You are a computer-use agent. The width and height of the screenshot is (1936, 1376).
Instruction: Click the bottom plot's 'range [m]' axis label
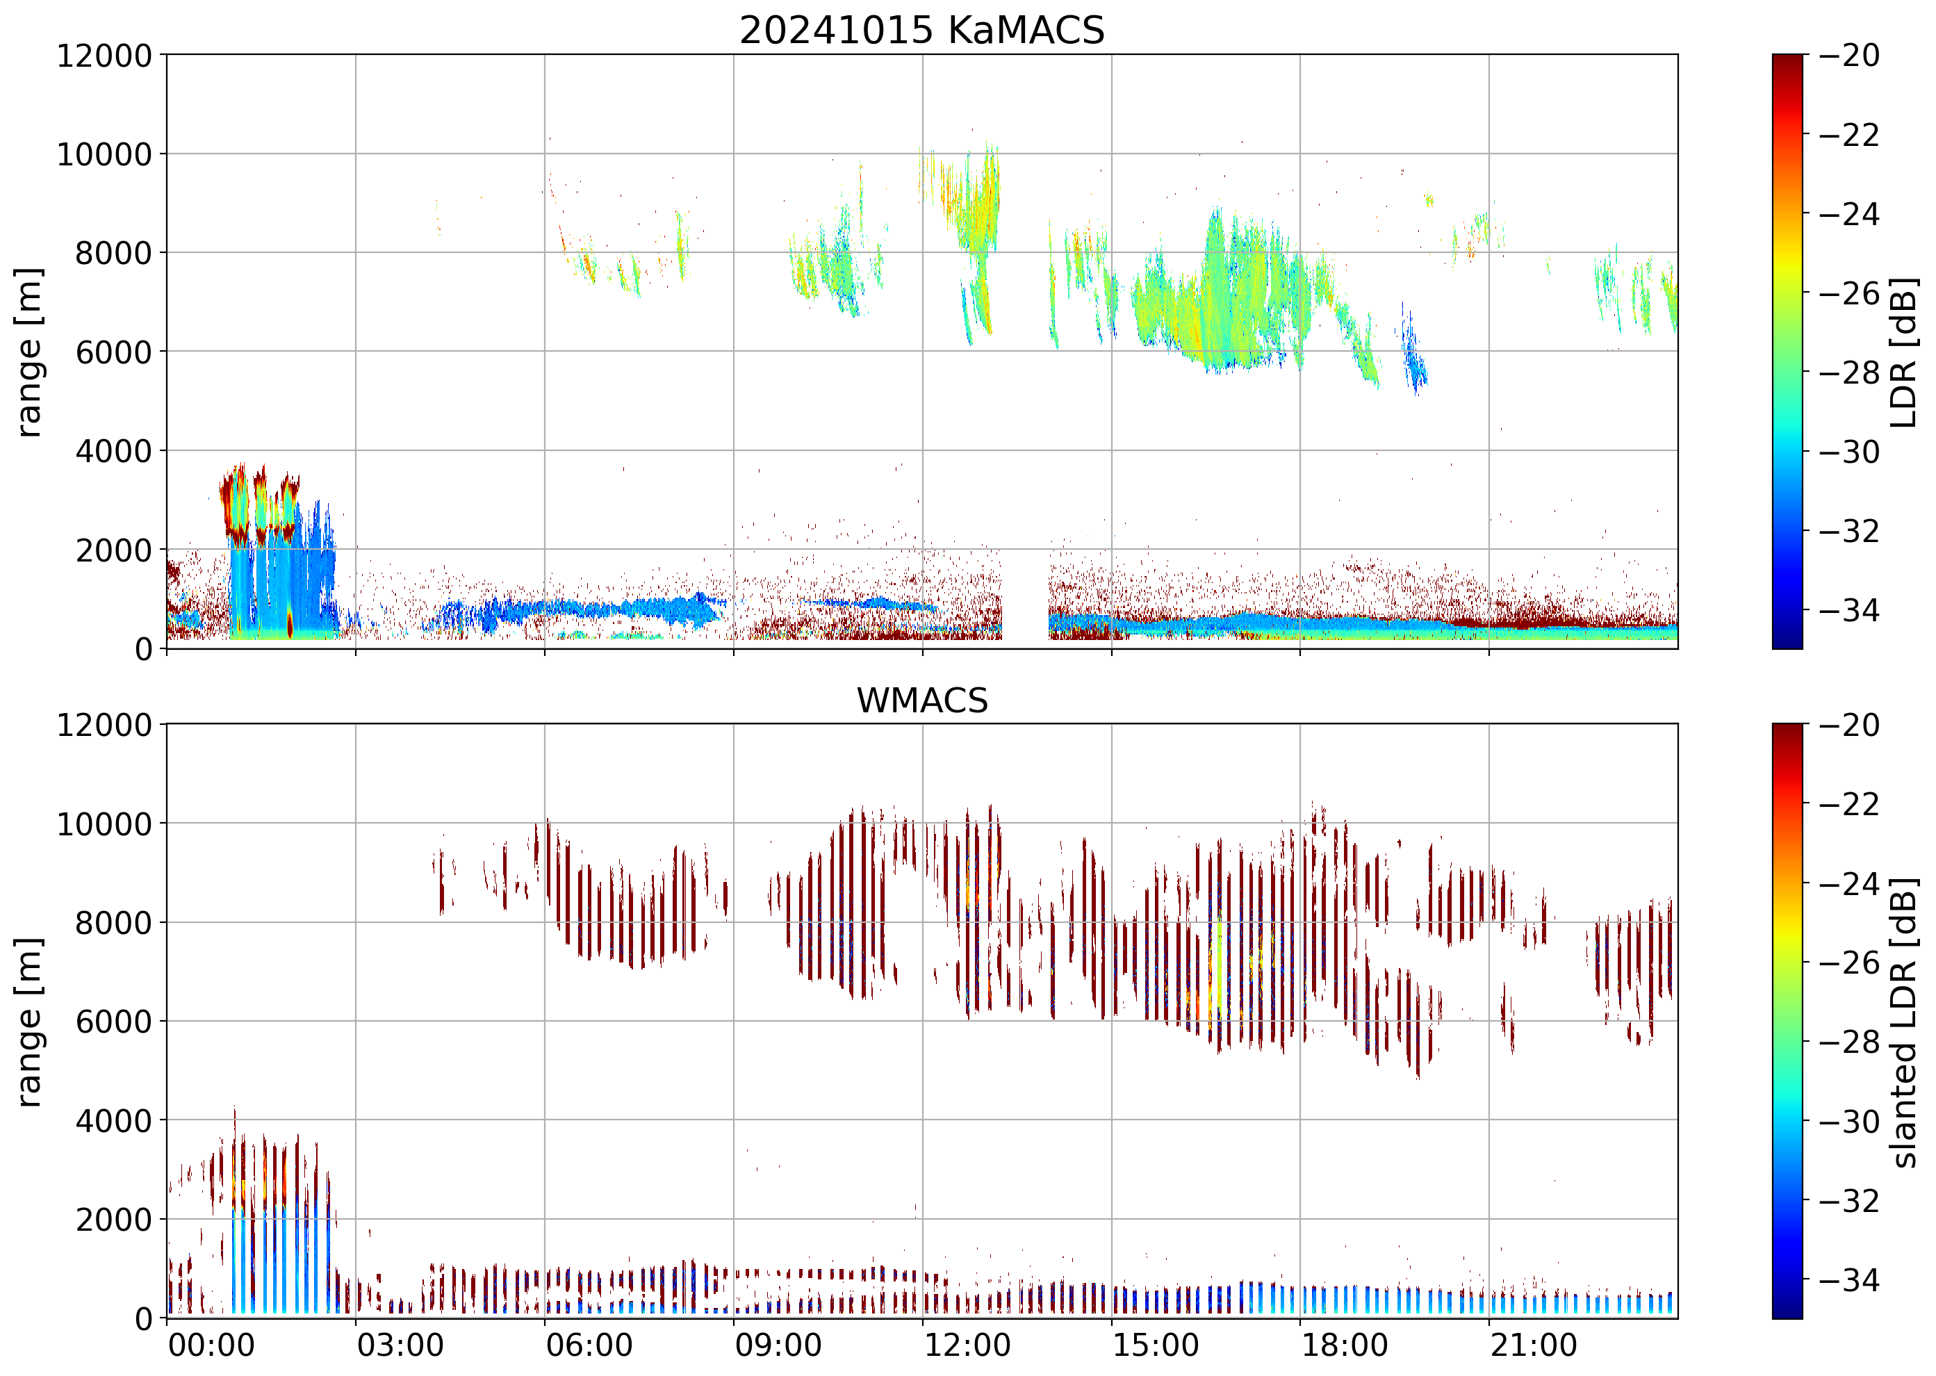(x=28, y=1022)
